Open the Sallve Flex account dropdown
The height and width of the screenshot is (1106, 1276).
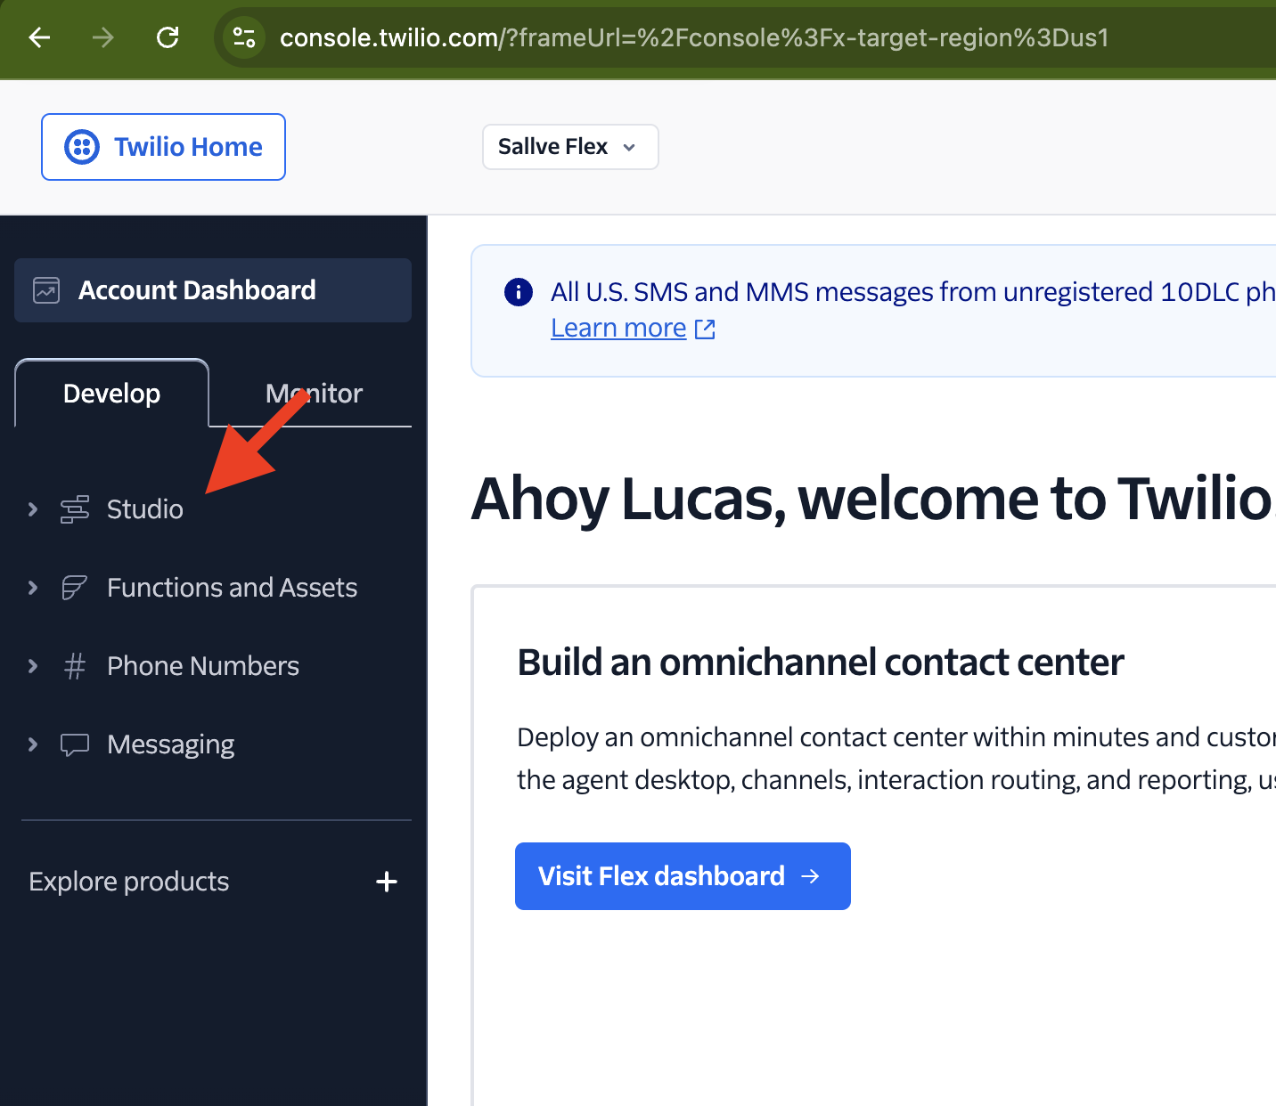pyautogui.click(x=570, y=147)
